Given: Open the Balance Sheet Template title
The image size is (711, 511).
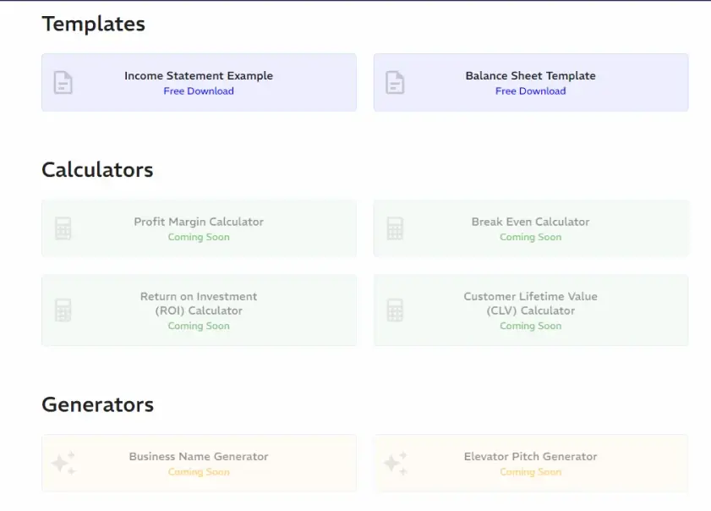Looking at the screenshot, I should coord(530,75).
